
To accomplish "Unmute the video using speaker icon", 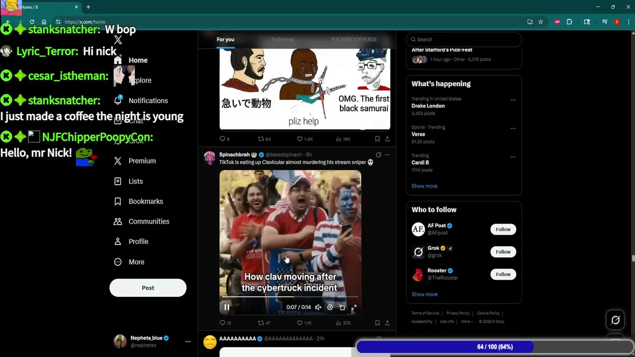I will pos(318,307).
